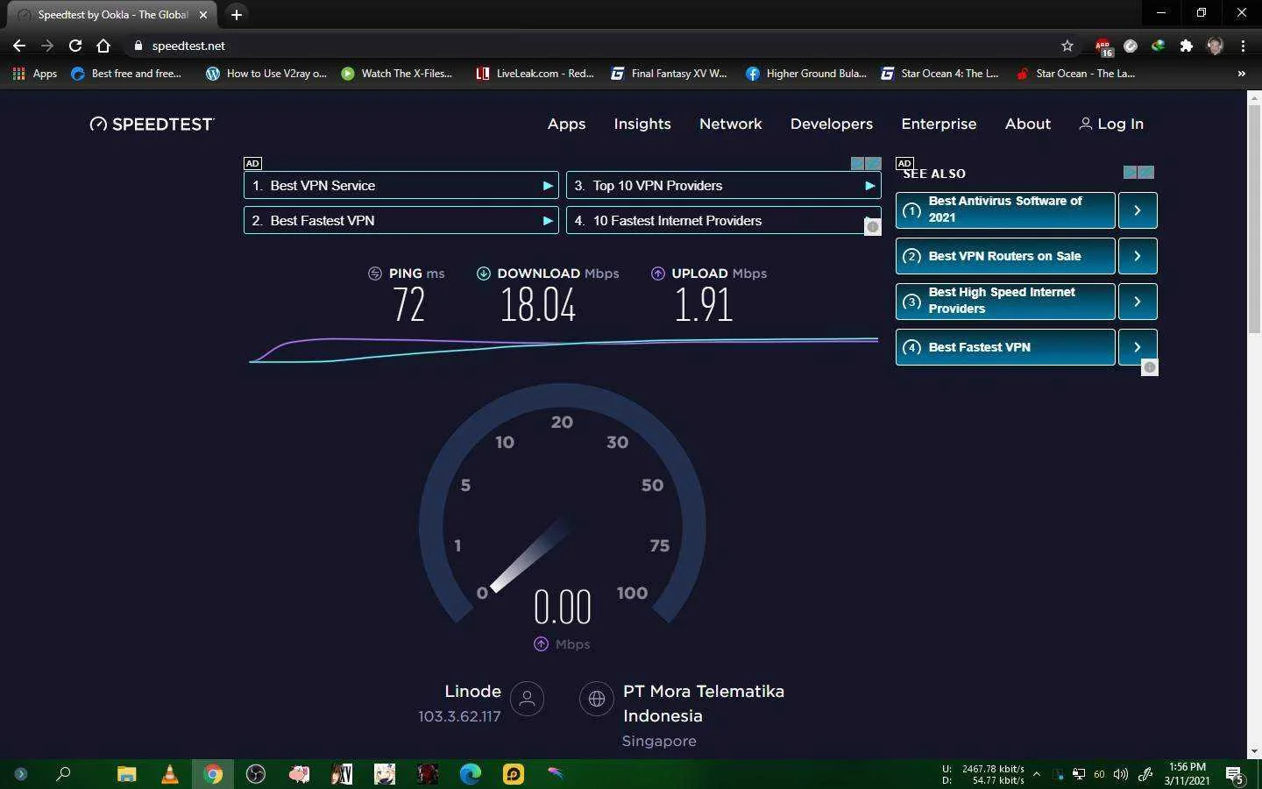Click the Chrome icon on the taskbar
The image size is (1262, 789).
213,774
